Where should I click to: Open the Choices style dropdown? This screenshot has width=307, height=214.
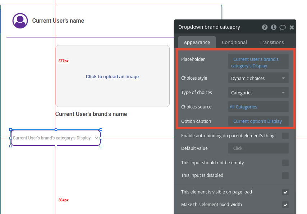[258, 78]
